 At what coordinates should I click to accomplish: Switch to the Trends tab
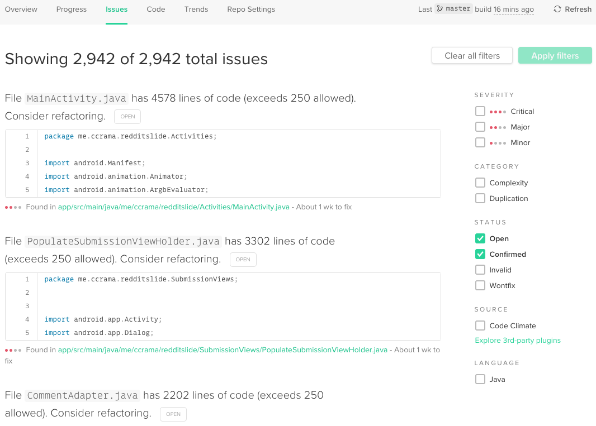(196, 9)
